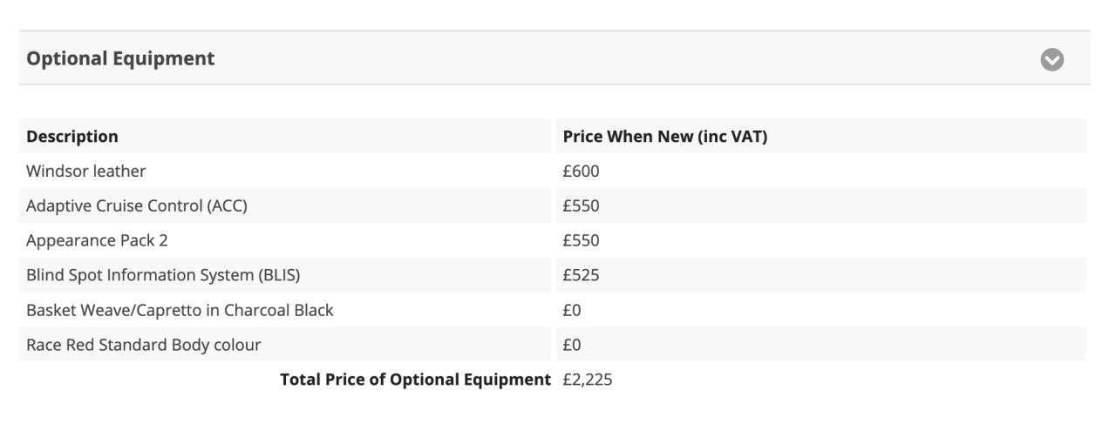Click the £525 price for BLIS
The width and height of the screenshot is (1116, 424).
581,275
